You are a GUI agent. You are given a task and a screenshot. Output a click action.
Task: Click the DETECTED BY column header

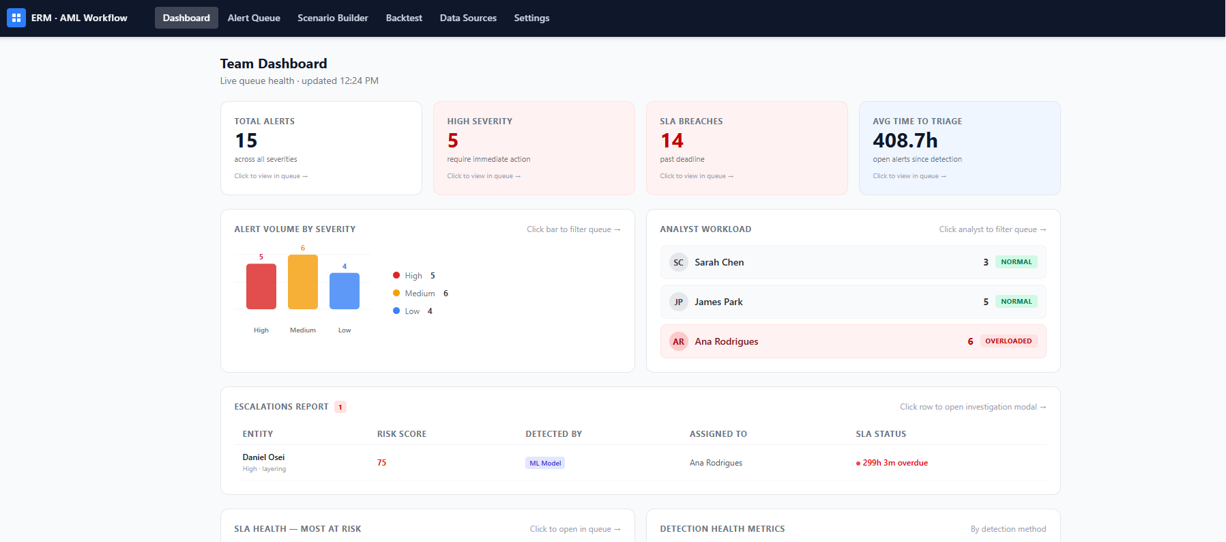point(553,434)
